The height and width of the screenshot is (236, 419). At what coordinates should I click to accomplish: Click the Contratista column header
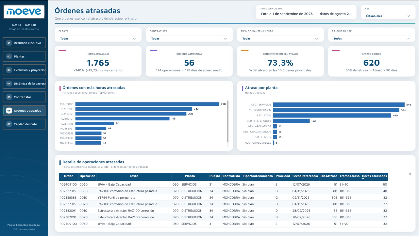pyautogui.click(x=231, y=176)
